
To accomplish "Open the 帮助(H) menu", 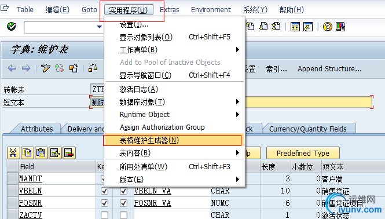I will pyautogui.click(x=292, y=10).
